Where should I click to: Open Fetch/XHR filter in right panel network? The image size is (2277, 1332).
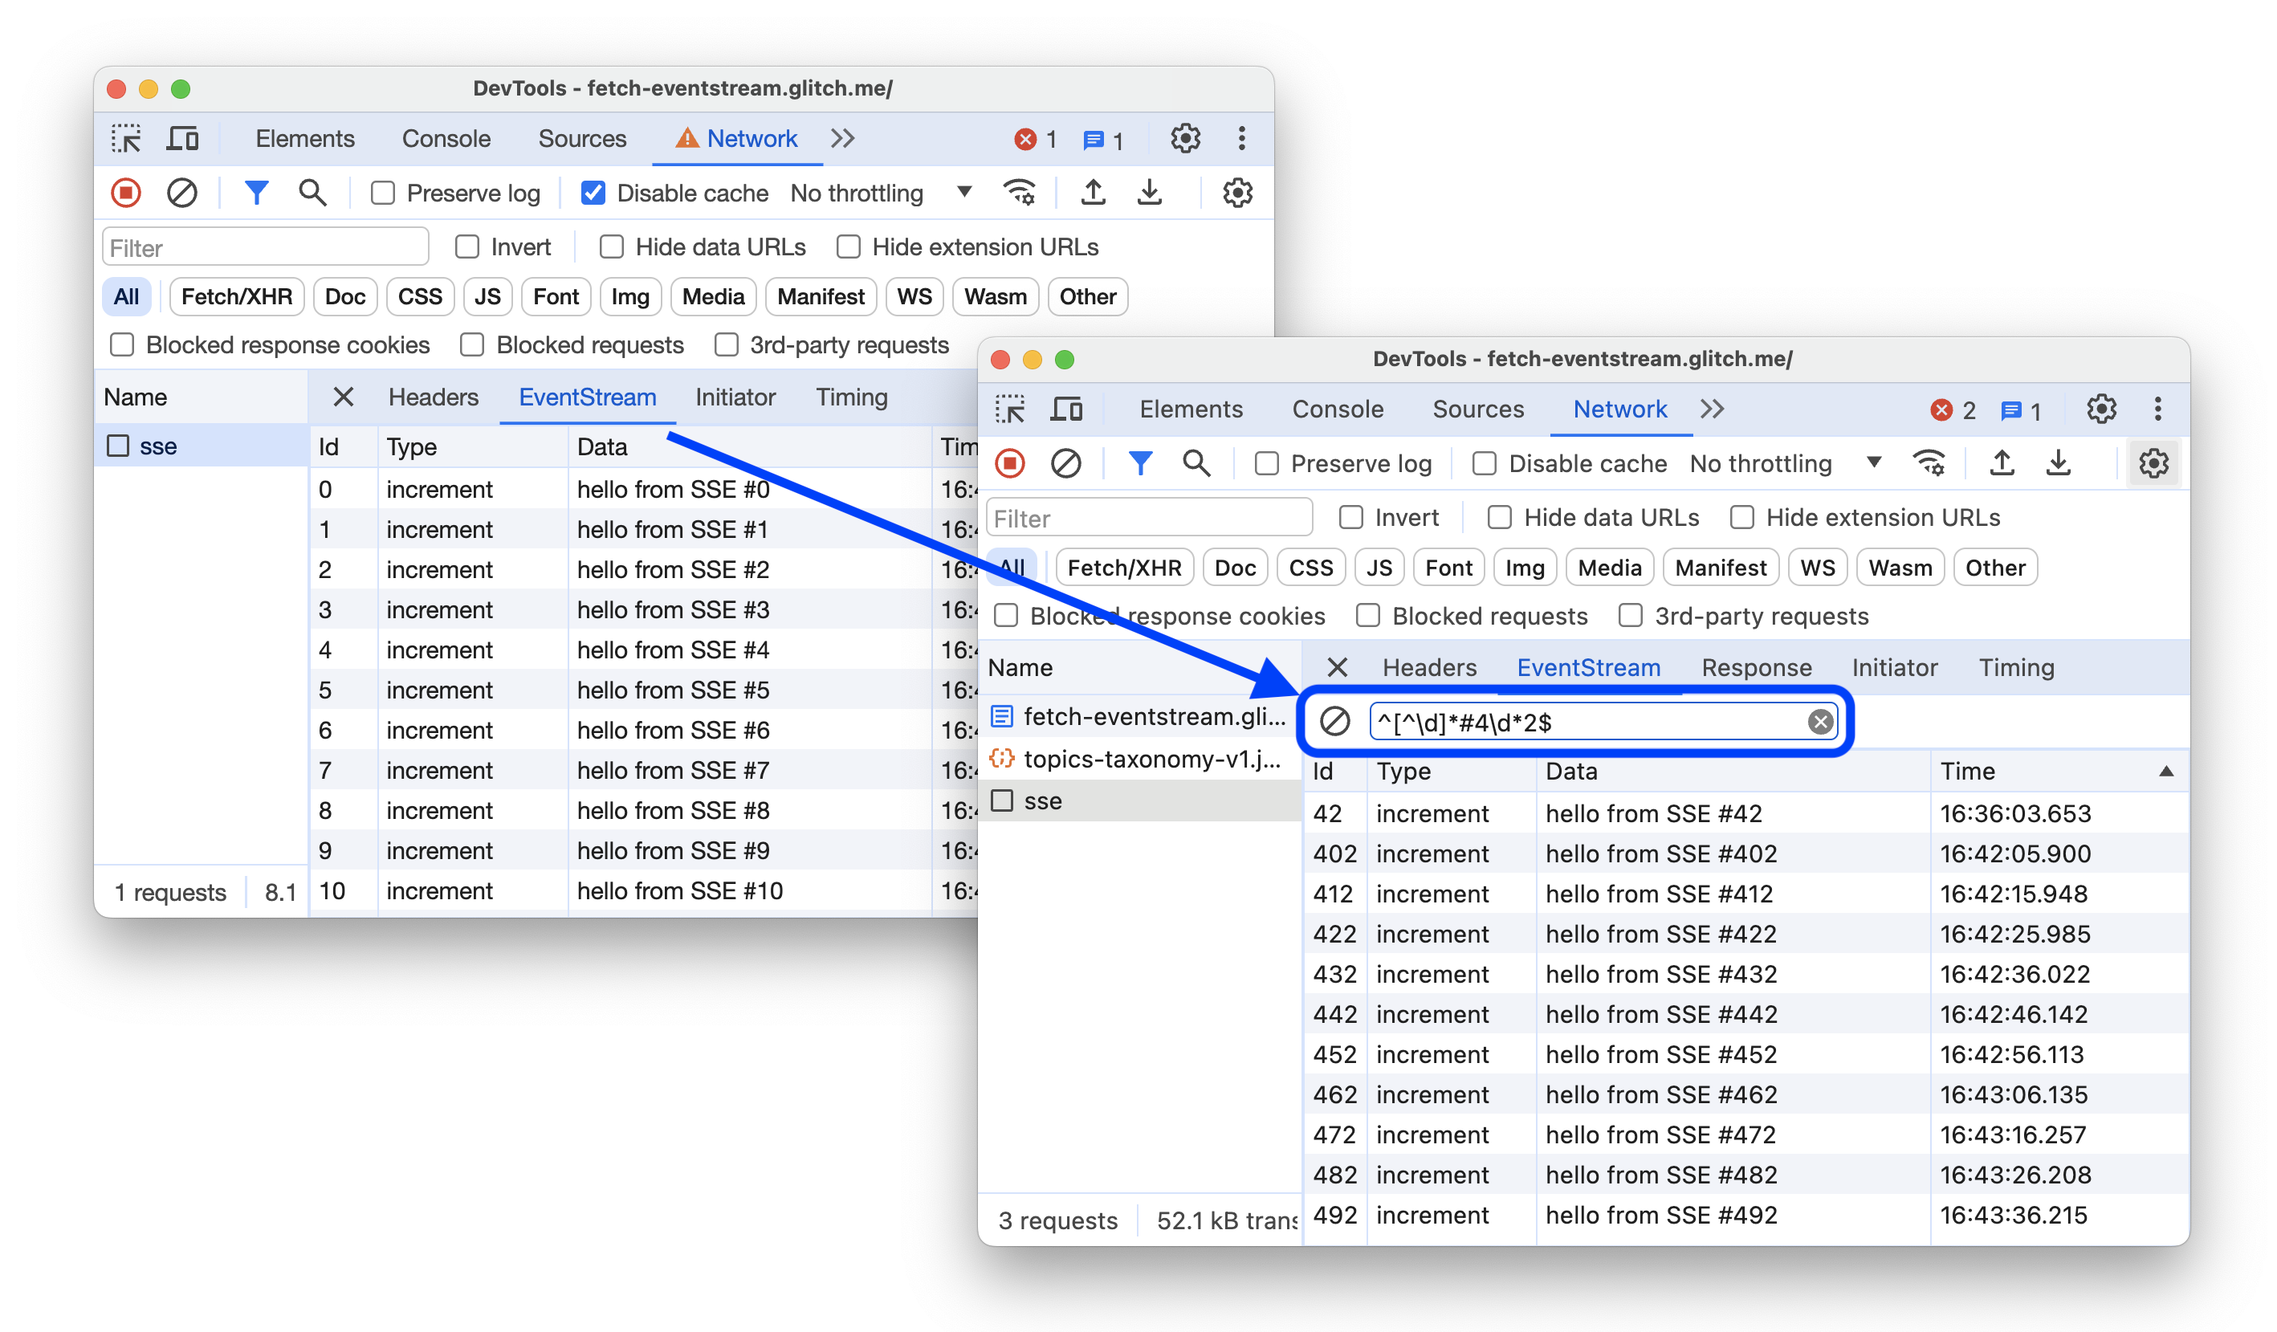(x=1126, y=568)
